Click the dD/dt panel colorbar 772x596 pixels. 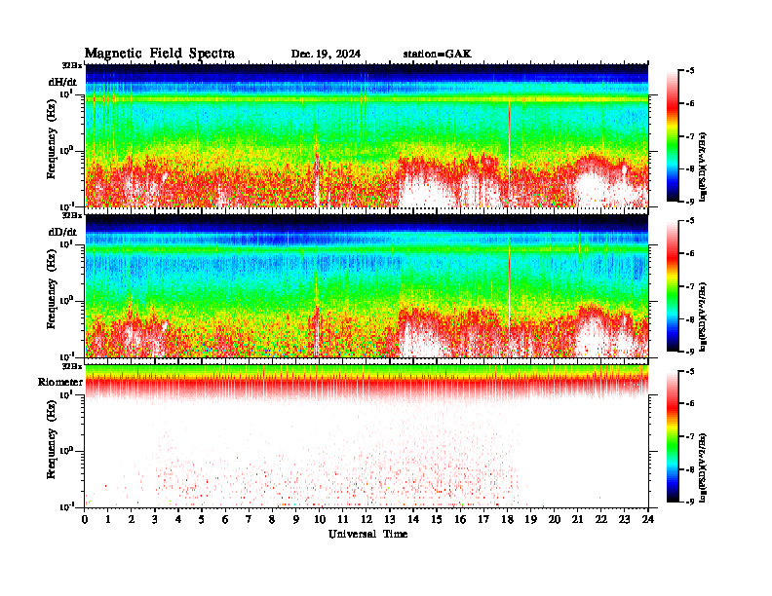tap(673, 286)
